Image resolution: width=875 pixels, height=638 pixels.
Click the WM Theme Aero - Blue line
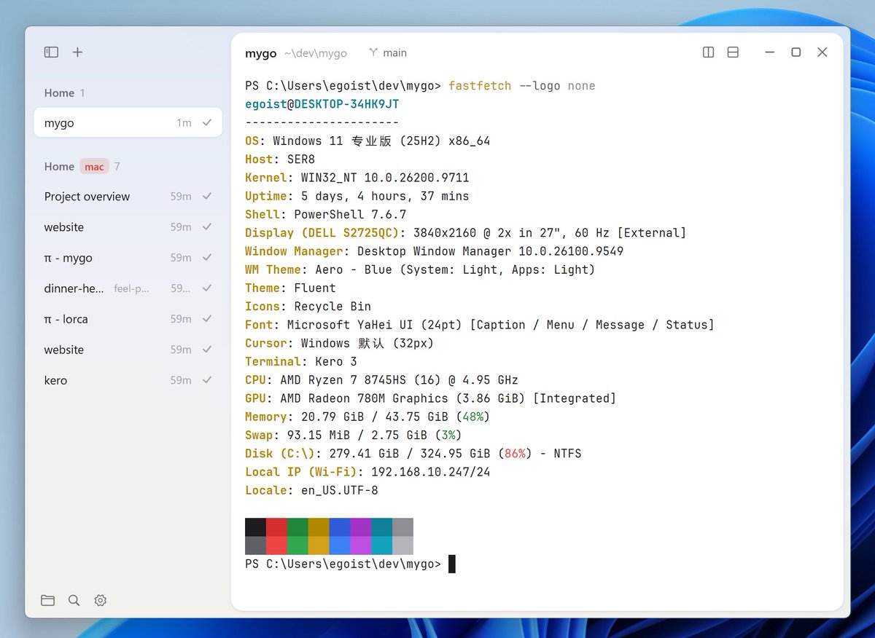(x=420, y=269)
